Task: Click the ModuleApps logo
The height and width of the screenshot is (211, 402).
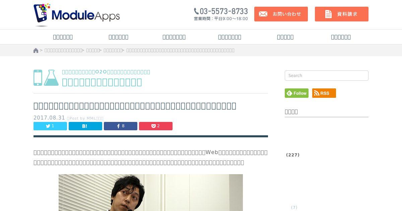Action: [x=77, y=15]
